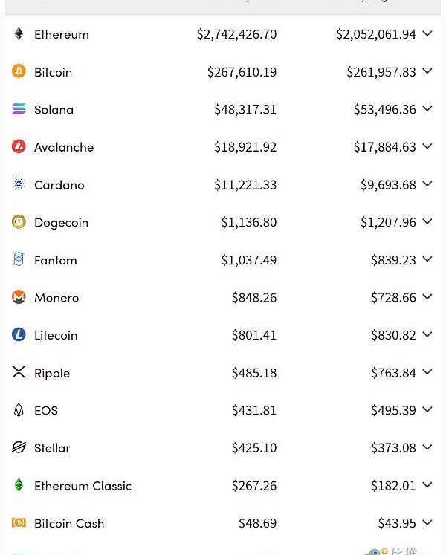
Task: Click the Ripple X logo icon
Action: click(19, 372)
